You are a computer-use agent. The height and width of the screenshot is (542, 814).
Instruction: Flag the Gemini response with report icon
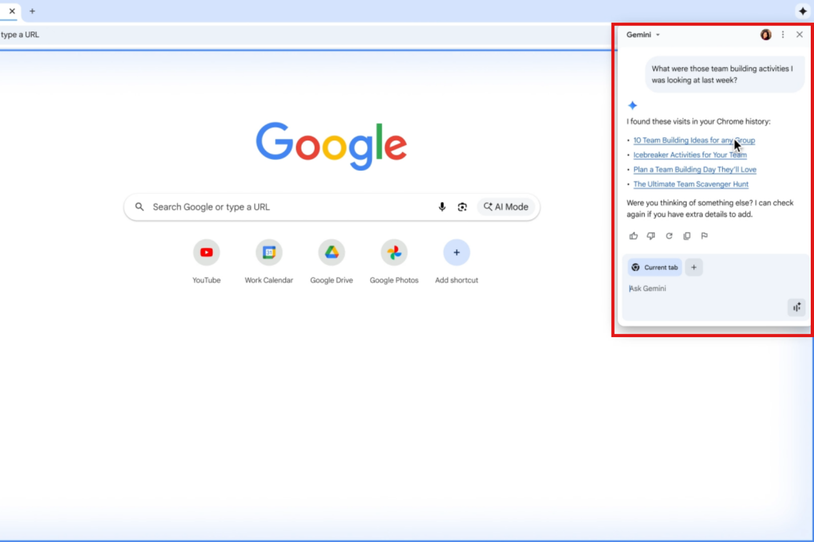coord(704,236)
